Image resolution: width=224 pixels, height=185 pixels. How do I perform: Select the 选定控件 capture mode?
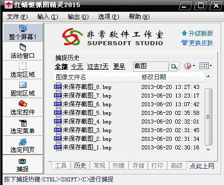pyautogui.click(x=23, y=108)
